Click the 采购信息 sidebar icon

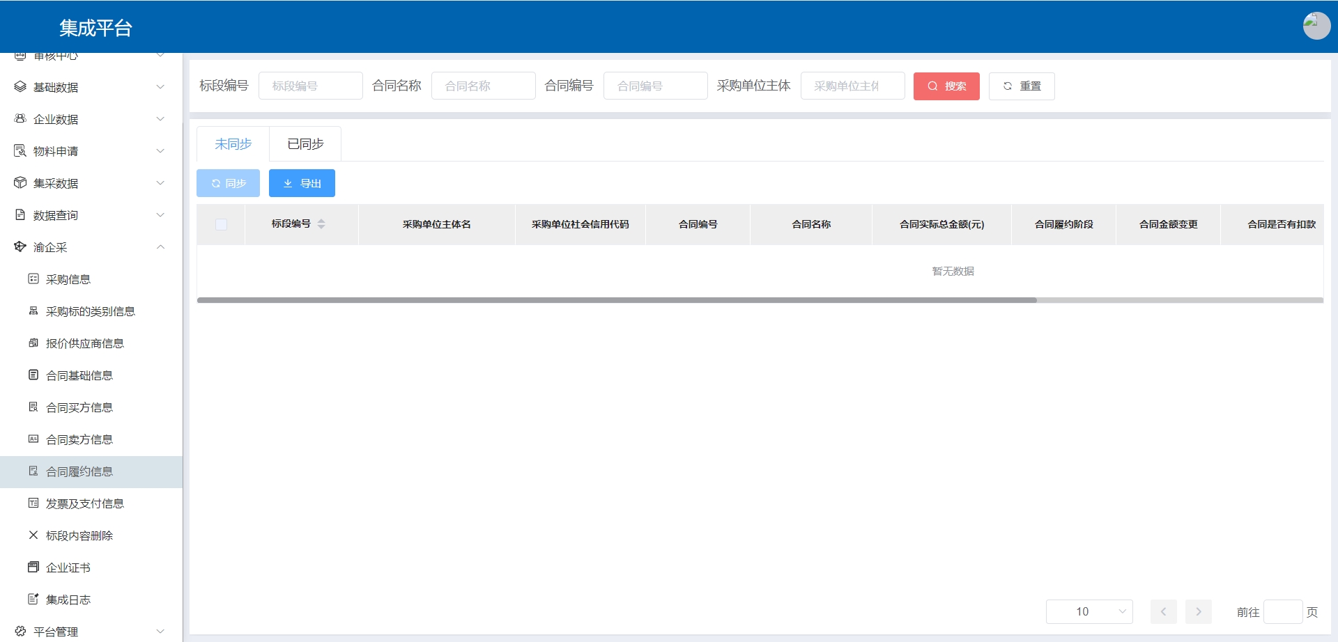click(33, 279)
